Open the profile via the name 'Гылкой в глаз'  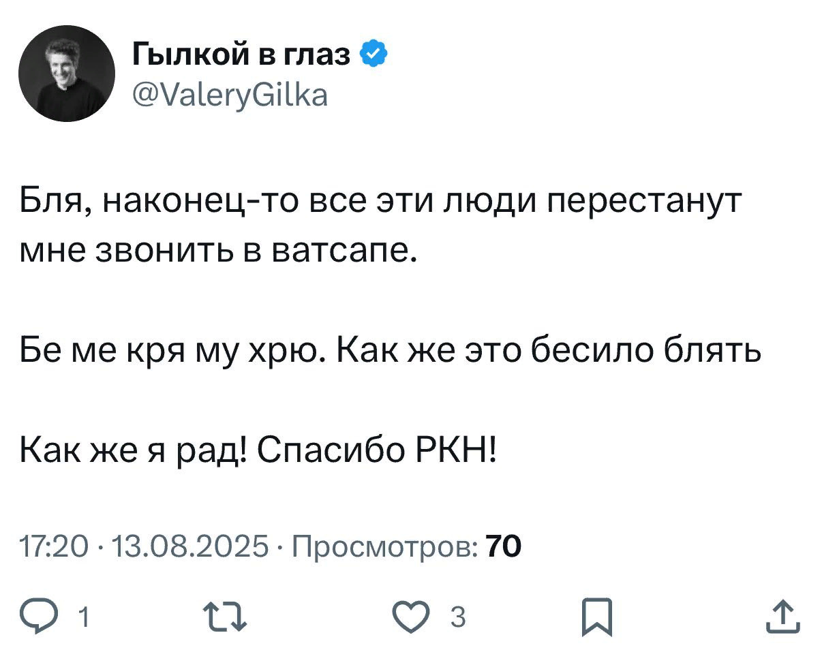point(242,54)
